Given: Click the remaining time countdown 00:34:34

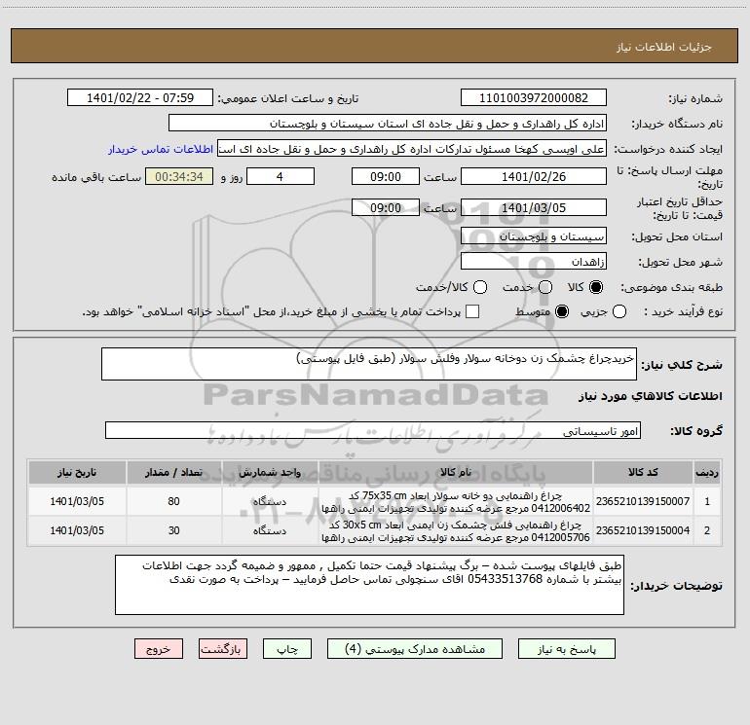Looking at the screenshot, I should [x=179, y=176].
